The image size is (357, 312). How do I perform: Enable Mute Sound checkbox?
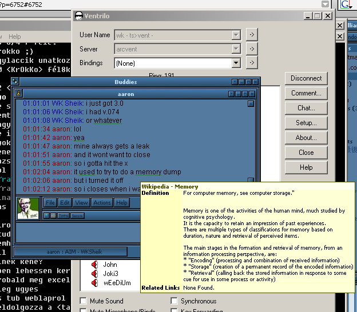pos(84,301)
